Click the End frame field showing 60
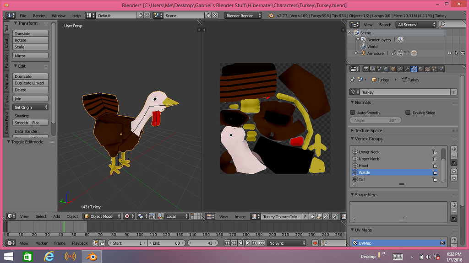The height and width of the screenshot is (263, 469). (167, 243)
